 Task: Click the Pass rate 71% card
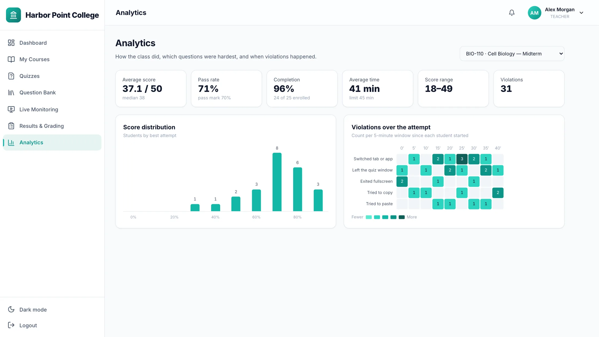point(227,88)
